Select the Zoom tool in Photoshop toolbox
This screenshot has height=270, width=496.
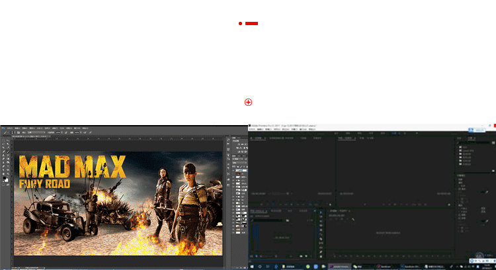click(8, 174)
